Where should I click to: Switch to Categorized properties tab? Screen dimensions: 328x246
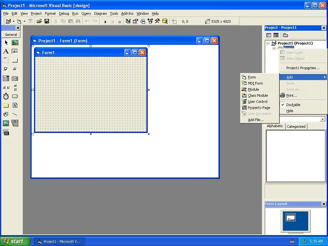296,126
